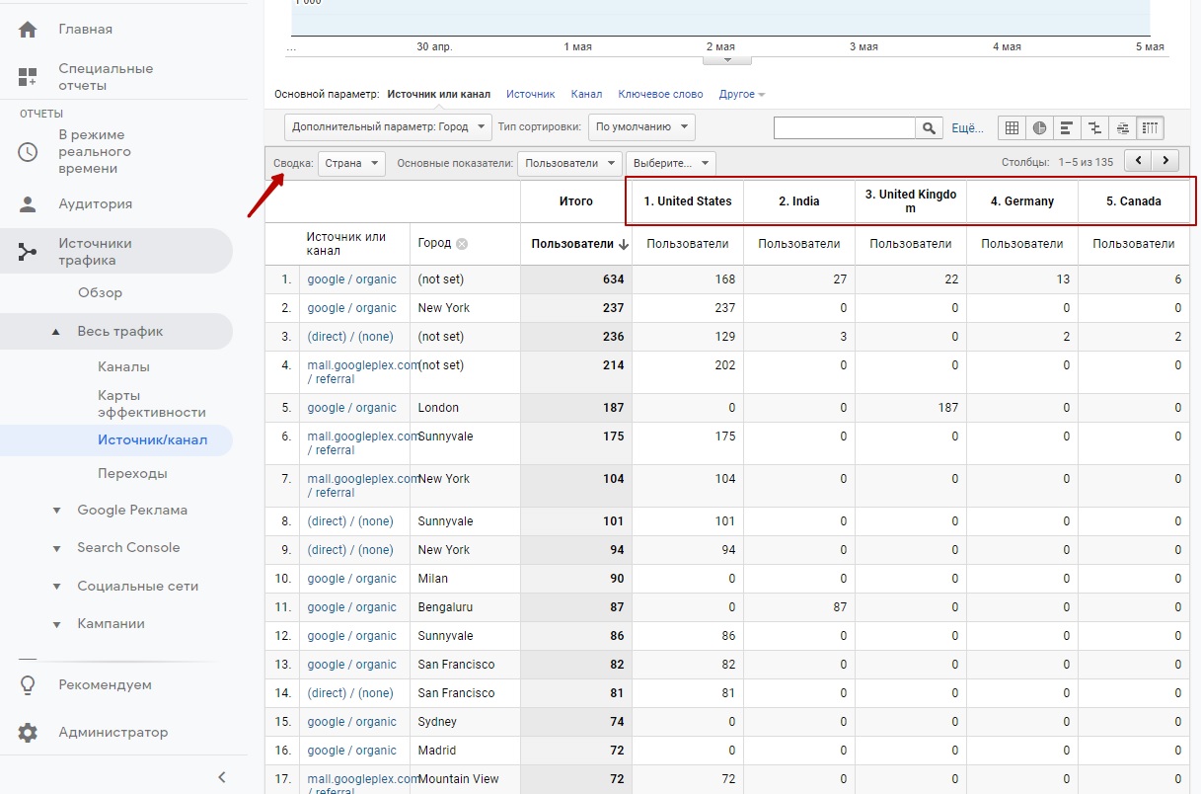Open В режиме реального времени
Screen dimensions: 1201x794
[x=94, y=151]
